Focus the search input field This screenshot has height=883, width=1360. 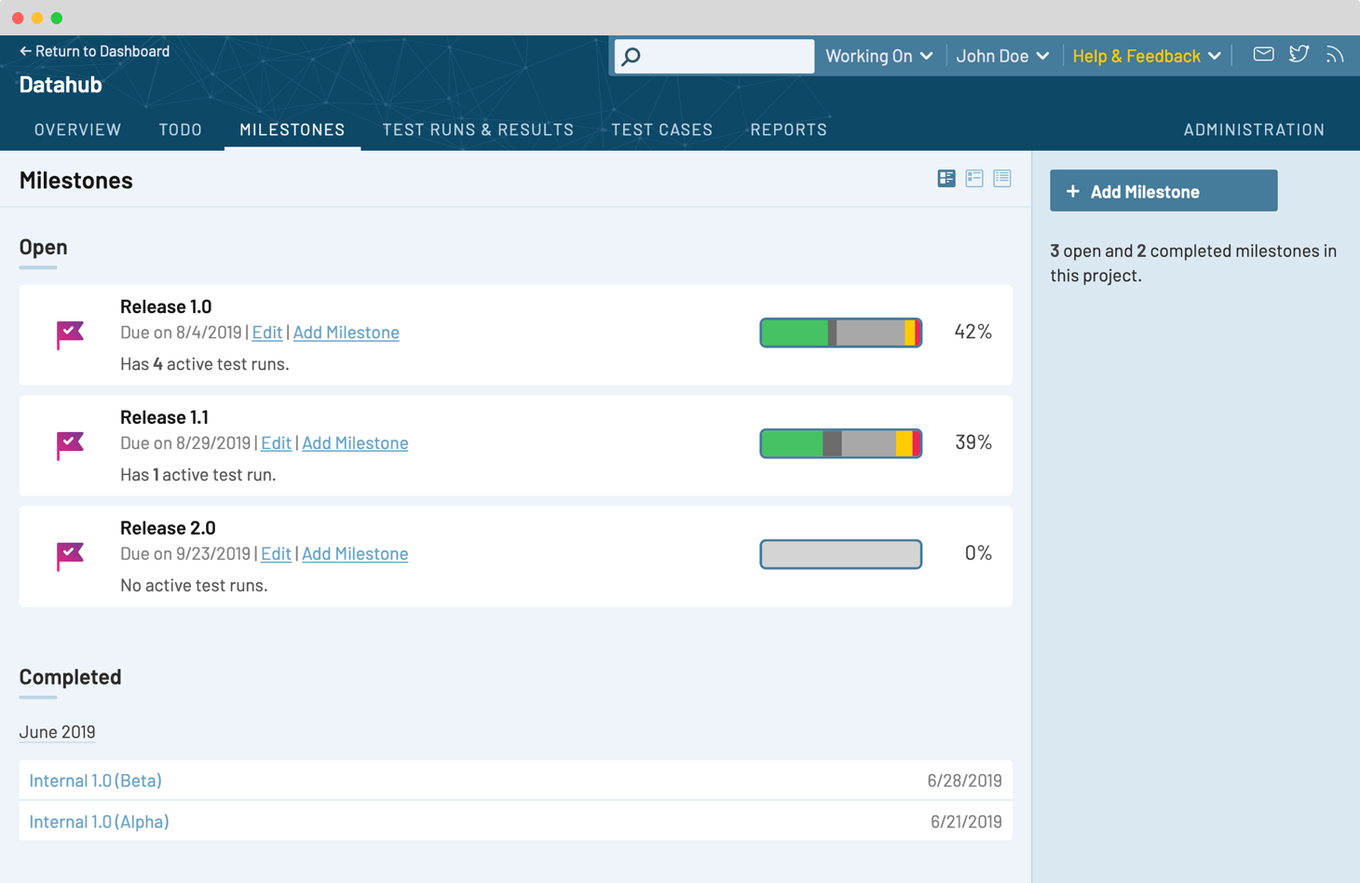point(714,56)
